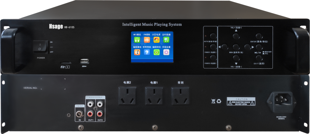Toggle the POWER2 round button

(x=213, y=58)
